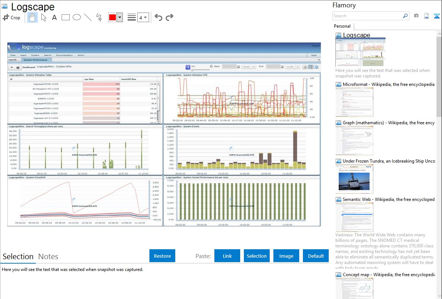Focus the Flamory search field
Viewport: 442px width, 299px height.
click(367, 16)
